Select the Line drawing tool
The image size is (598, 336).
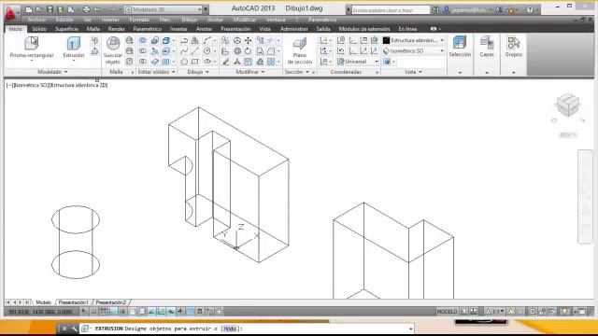click(x=195, y=50)
